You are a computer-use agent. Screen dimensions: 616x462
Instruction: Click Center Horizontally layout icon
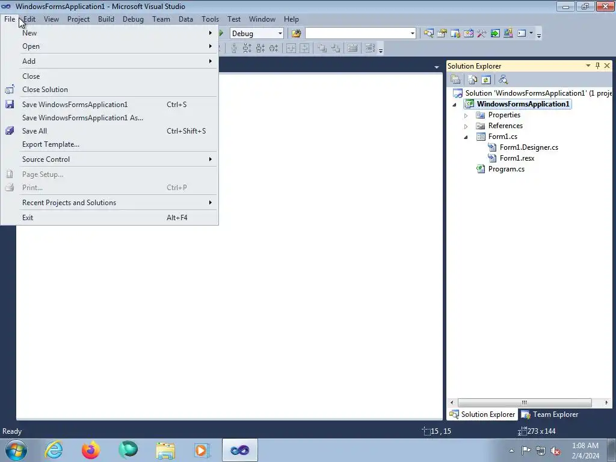click(x=291, y=48)
